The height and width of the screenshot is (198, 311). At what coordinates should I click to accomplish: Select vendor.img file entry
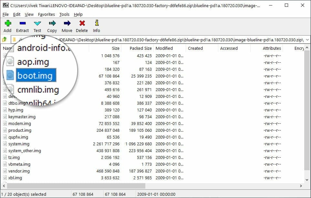point(19,171)
